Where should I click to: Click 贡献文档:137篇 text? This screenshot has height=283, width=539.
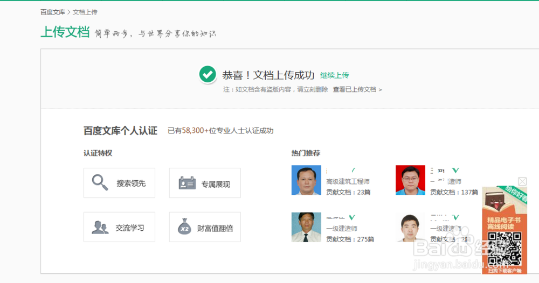tap(454, 192)
